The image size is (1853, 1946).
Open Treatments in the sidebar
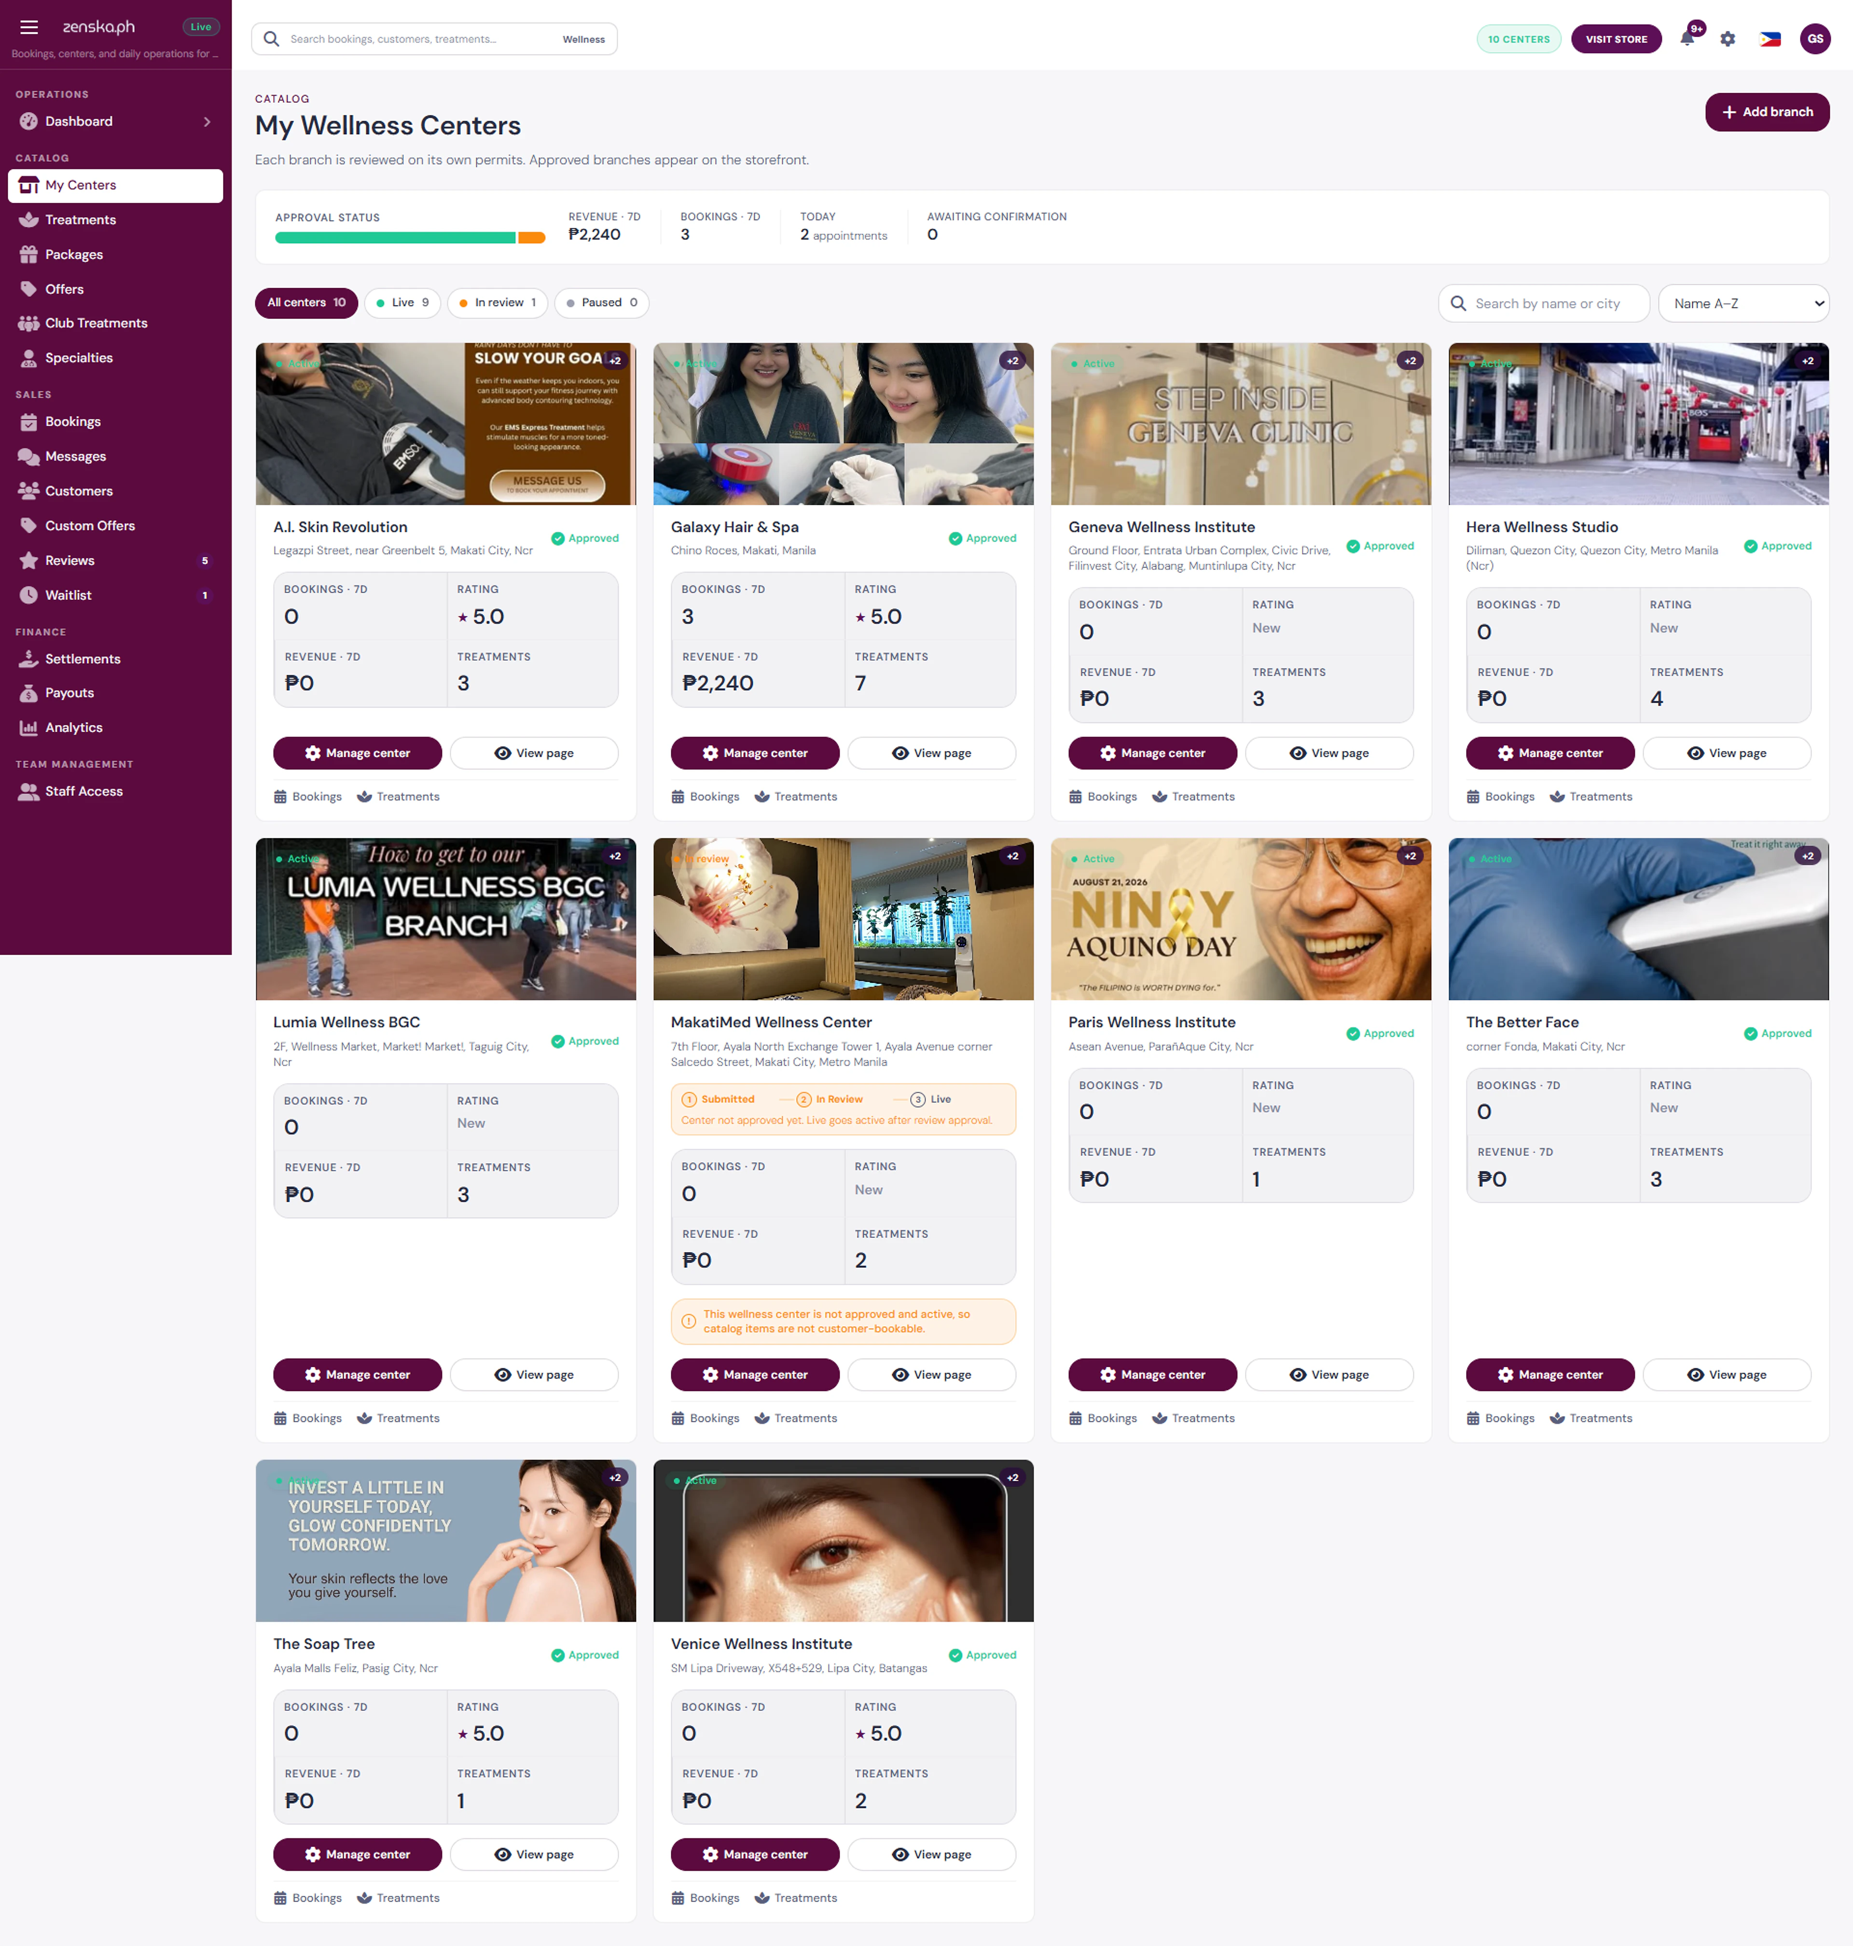click(x=115, y=219)
